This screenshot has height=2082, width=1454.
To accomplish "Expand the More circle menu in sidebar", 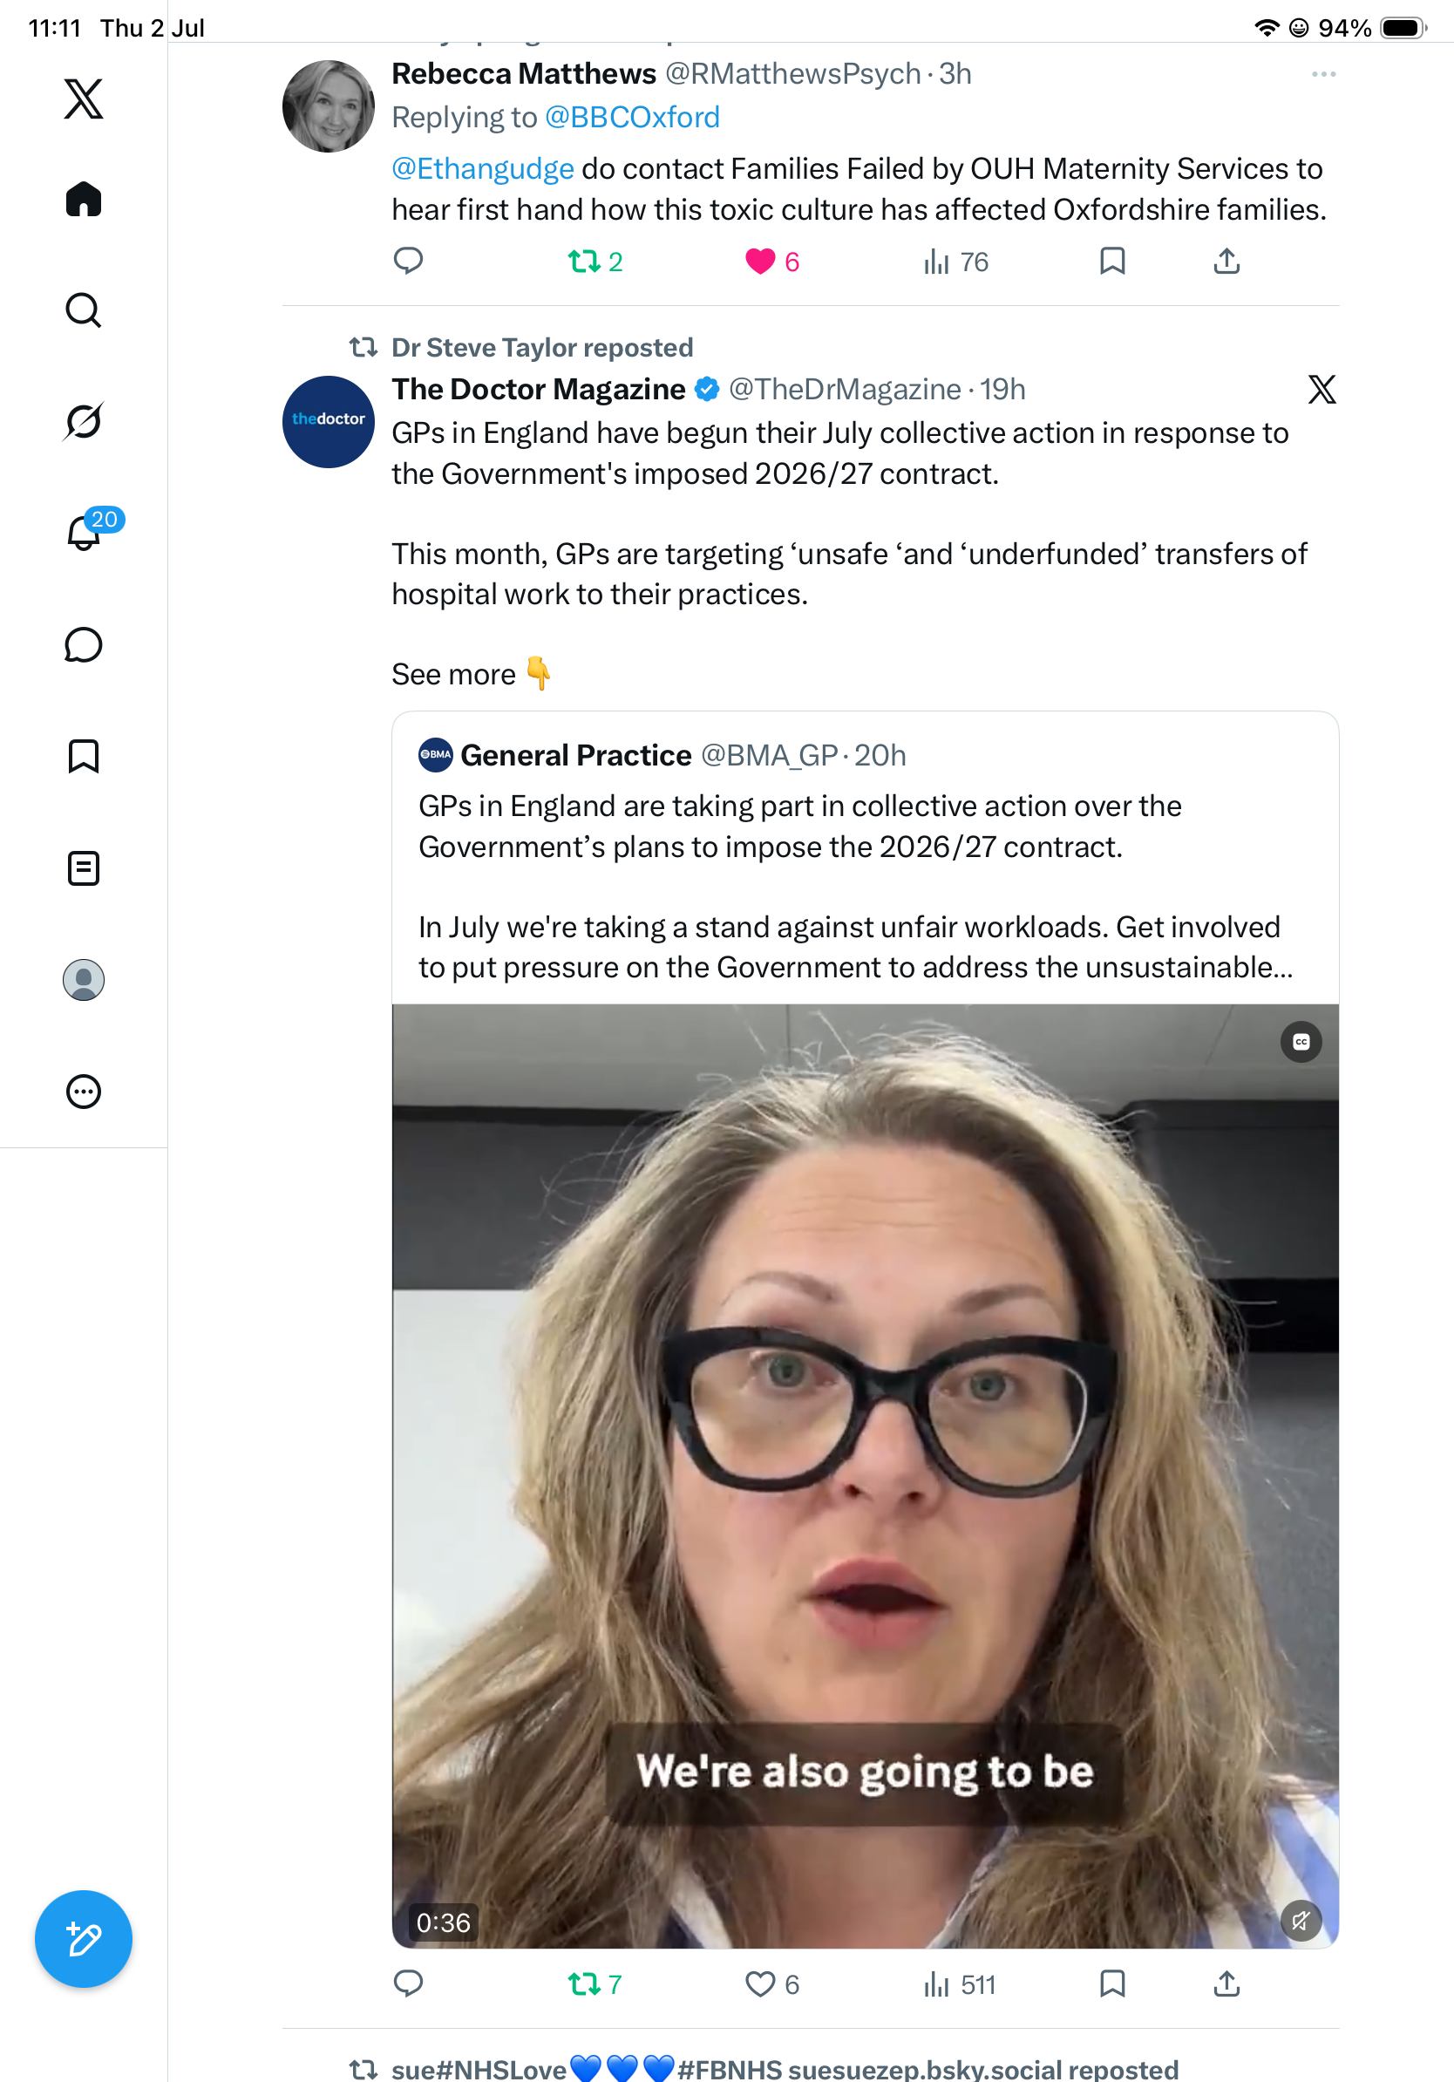I will 84,1091.
